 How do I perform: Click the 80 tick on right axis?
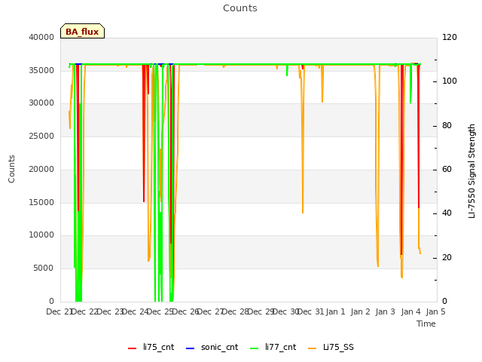[x=447, y=126]
